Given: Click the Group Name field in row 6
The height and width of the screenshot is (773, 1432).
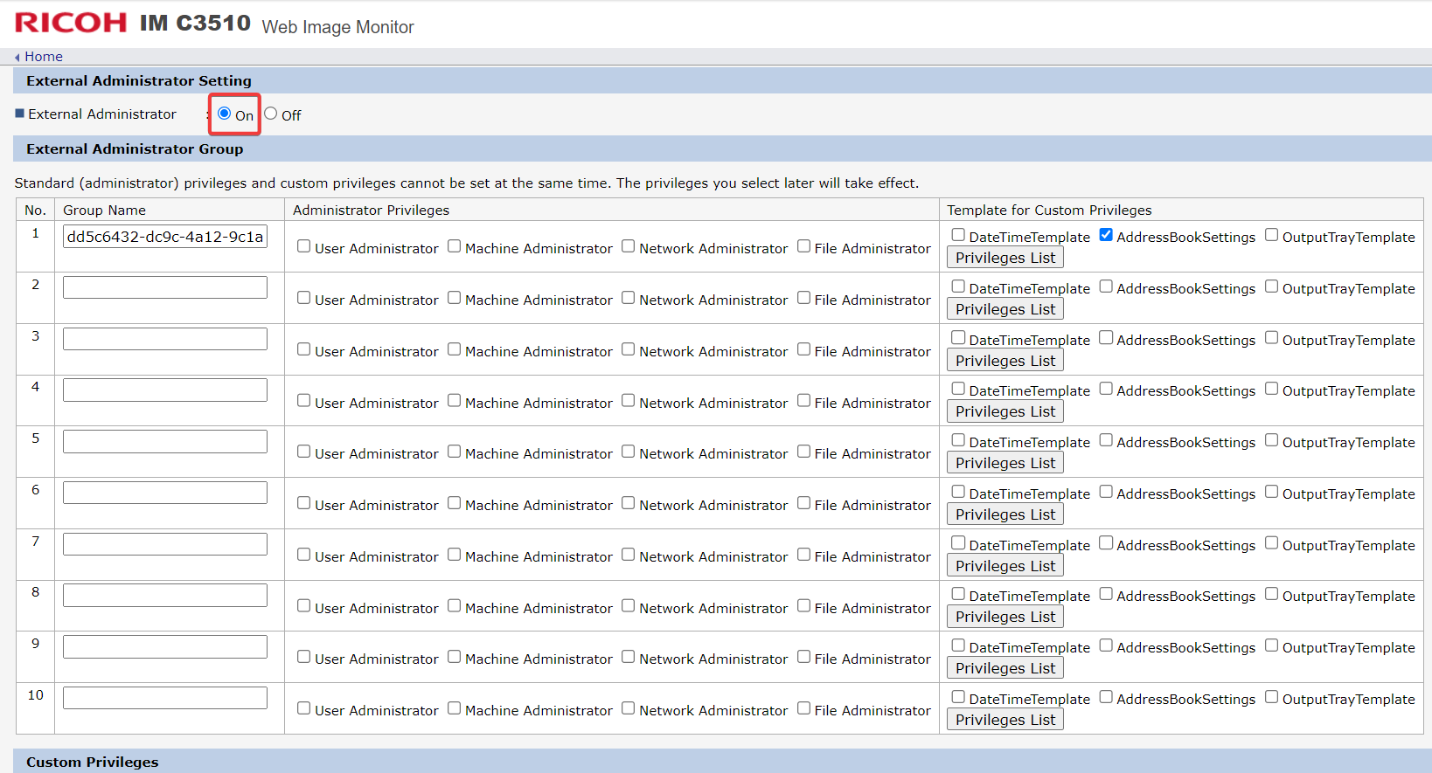Looking at the screenshot, I should [x=165, y=493].
